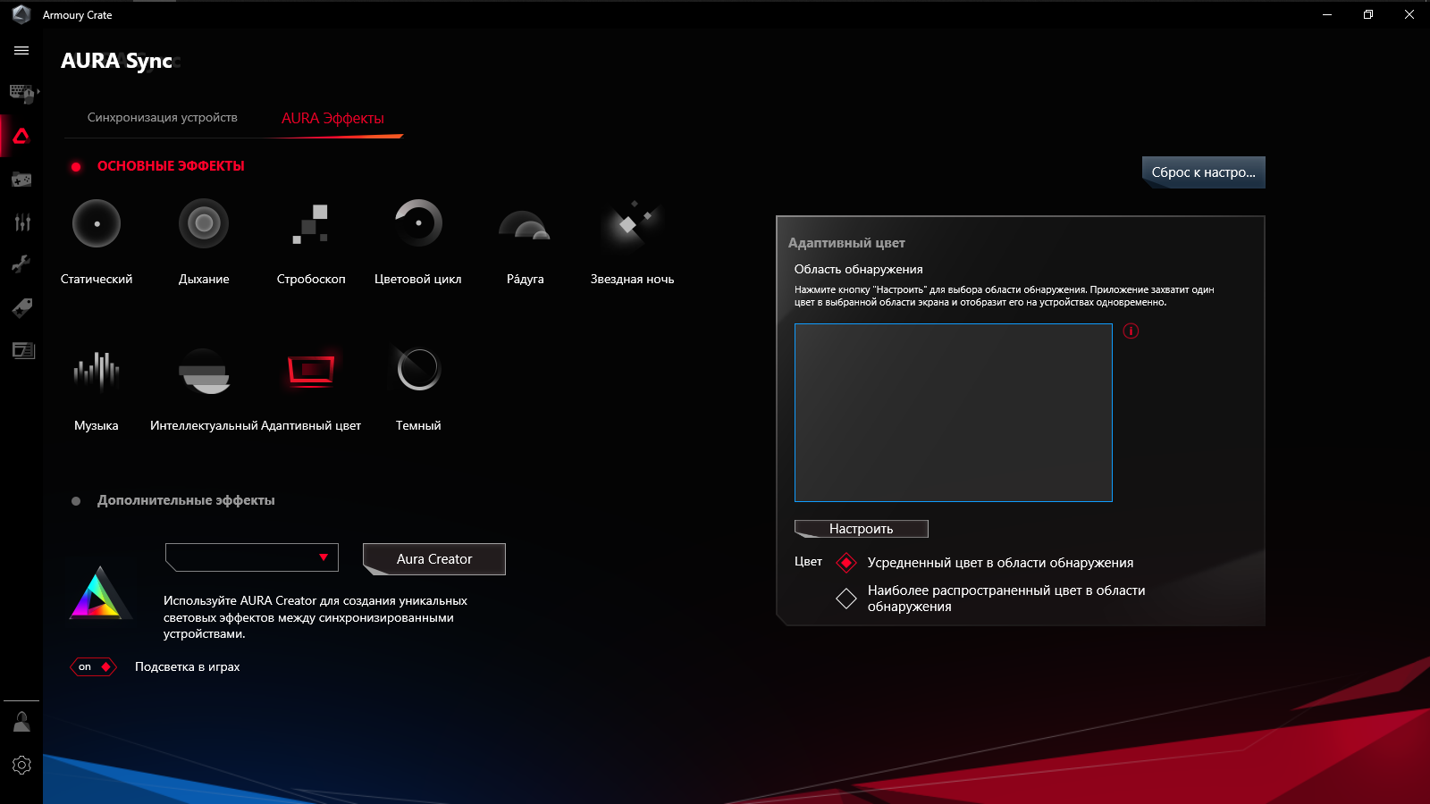The image size is (1430, 804).
Task: Choose the Стробоскоп effect icon
Action: tap(311, 223)
